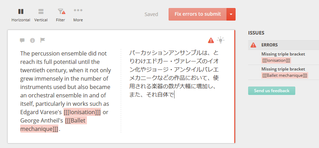The image size is (319, 148).
Task: Show suggestions with the lightbulb icon
Action: 221,40
